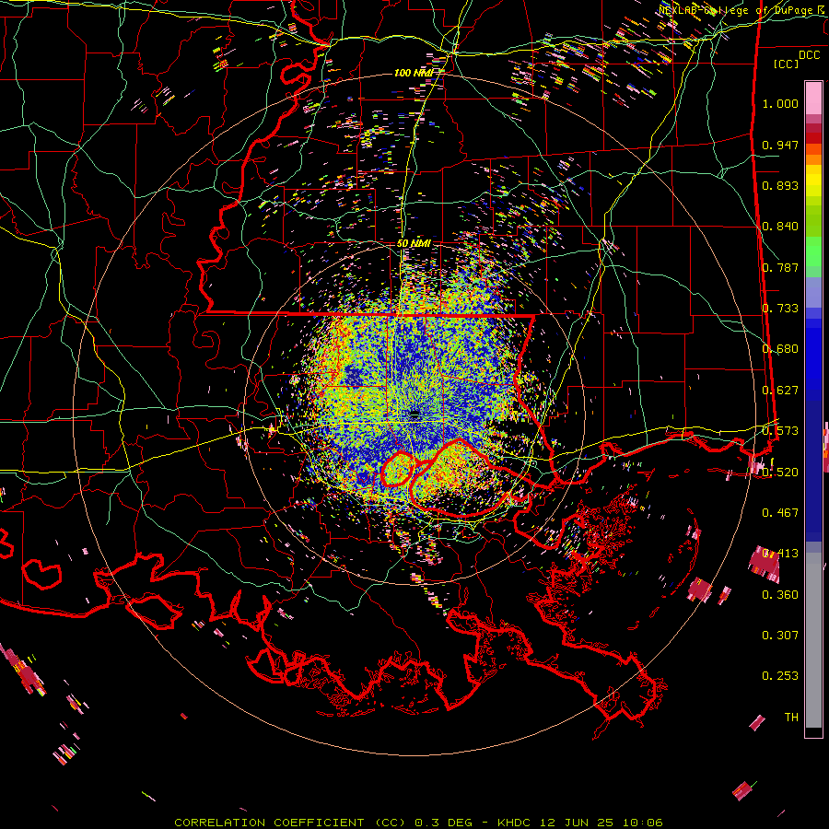The image size is (829, 829).
Task: Click the [CC] label above the color scale
Action: point(787,64)
